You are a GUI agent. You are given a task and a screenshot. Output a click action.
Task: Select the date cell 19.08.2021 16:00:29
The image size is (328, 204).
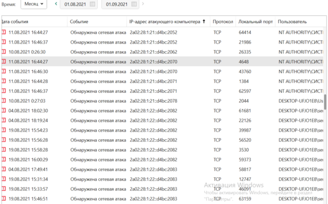(x=28, y=160)
